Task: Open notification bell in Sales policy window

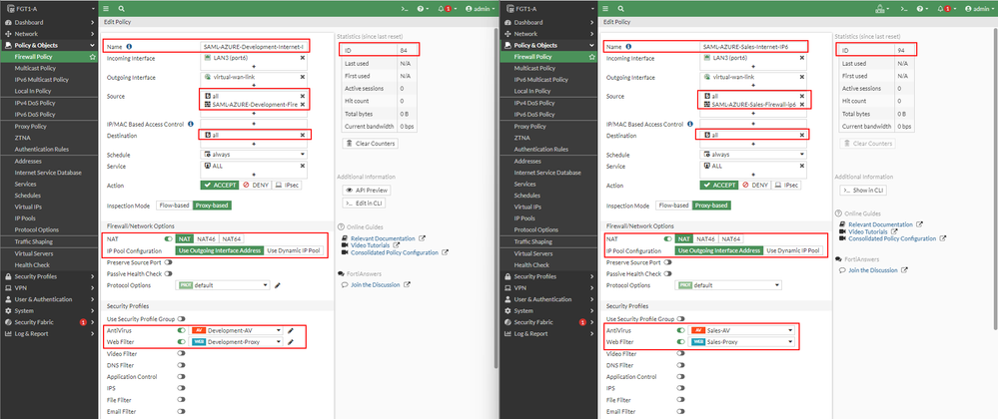Action: 943,9
